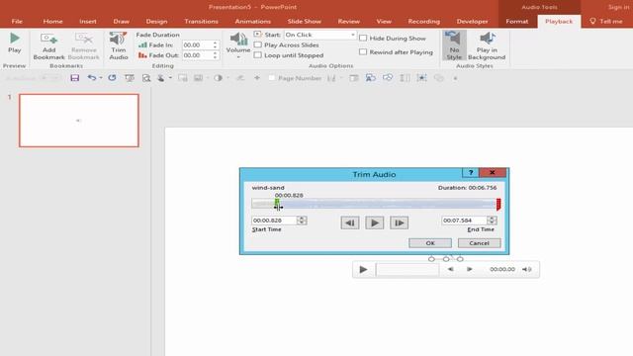Image resolution: width=633 pixels, height=356 pixels.
Task: Open the Draw tab
Action: coord(121,22)
